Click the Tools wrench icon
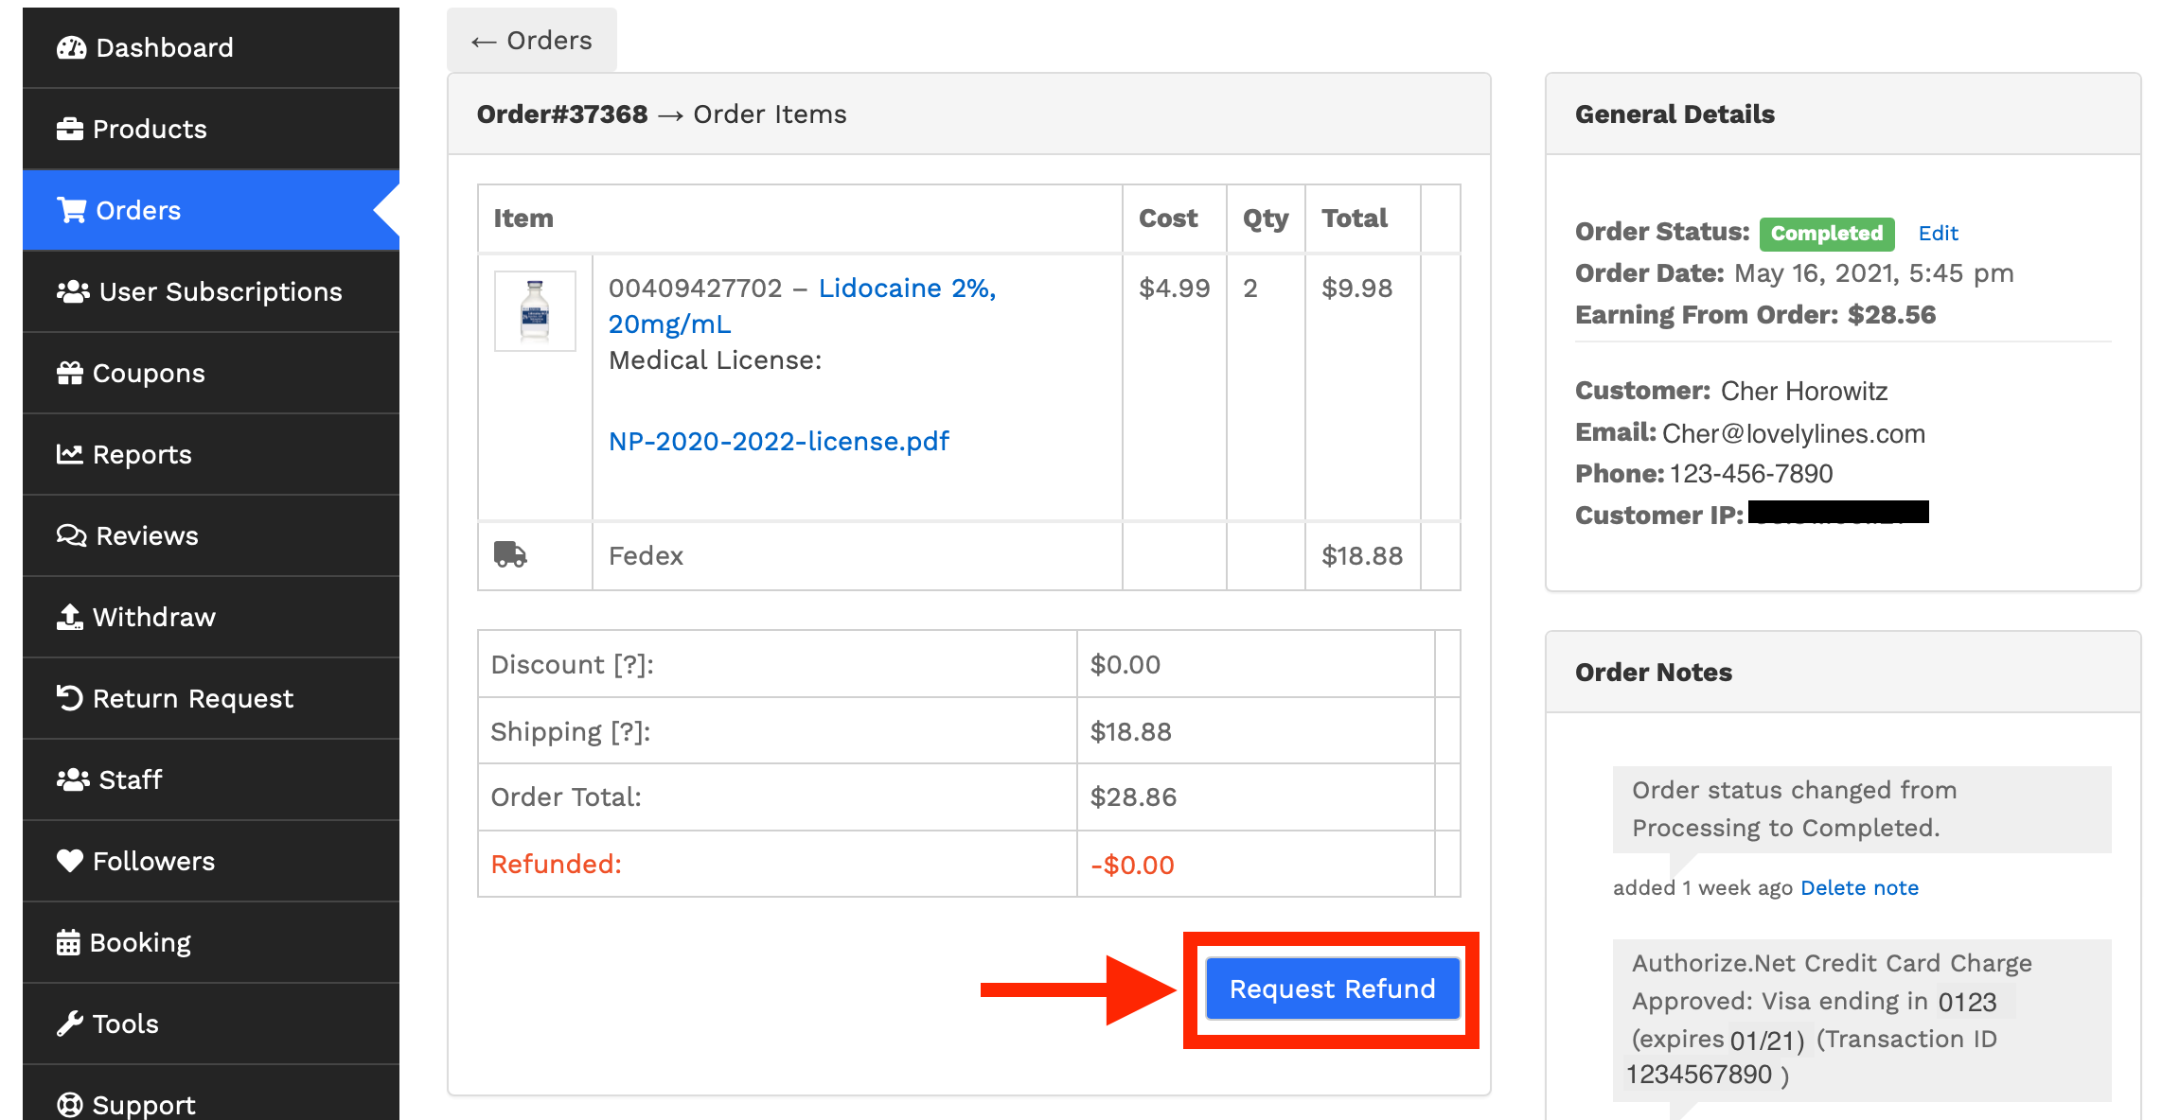2162x1120 pixels. pos(70,1024)
